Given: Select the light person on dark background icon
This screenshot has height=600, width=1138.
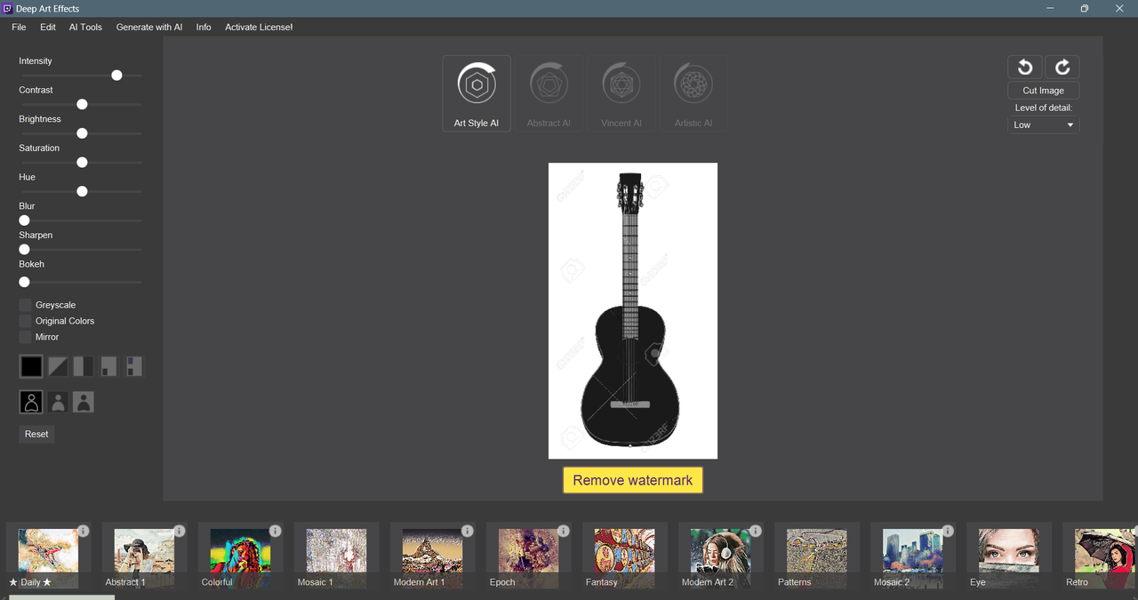Looking at the screenshot, I should click(58, 403).
